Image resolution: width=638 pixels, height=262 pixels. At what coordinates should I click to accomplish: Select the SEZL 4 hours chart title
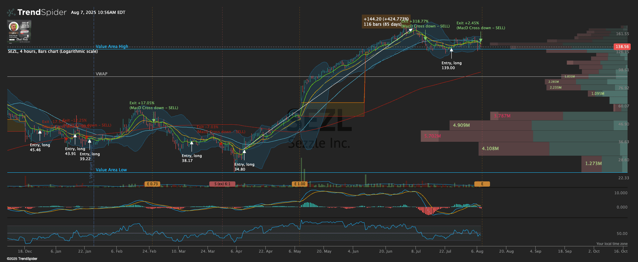pyautogui.click(x=53, y=51)
